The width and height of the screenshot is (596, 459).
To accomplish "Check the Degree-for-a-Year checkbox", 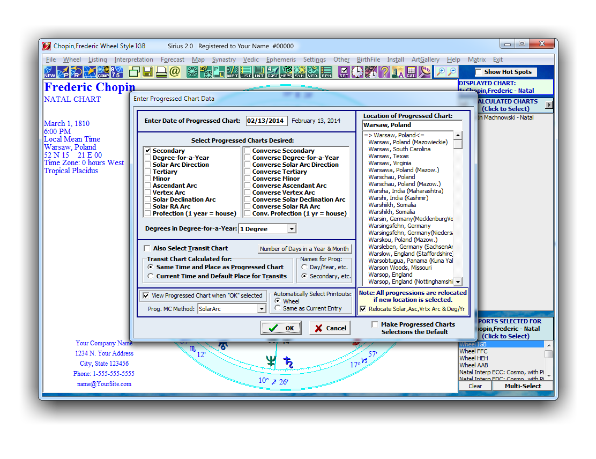I will [147, 158].
